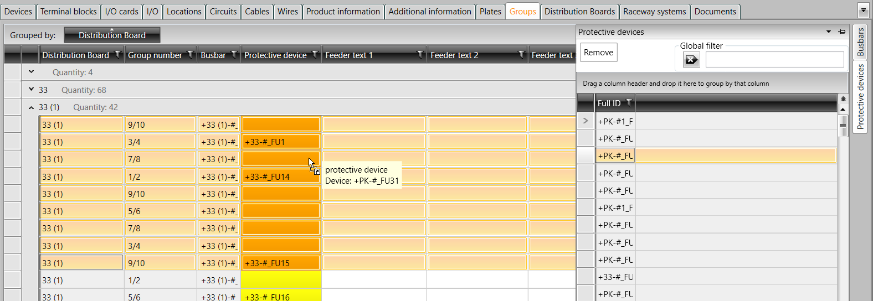
Task: Open filter for Protective device column
Action: coord(315,54)
